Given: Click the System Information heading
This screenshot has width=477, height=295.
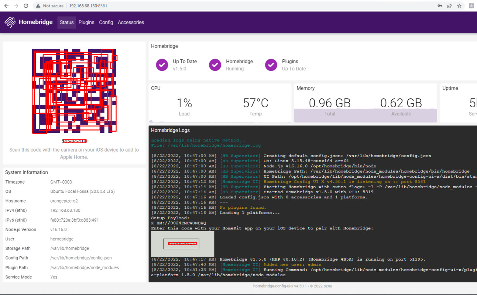Looking at the screenshot, I should coord(27,172).
